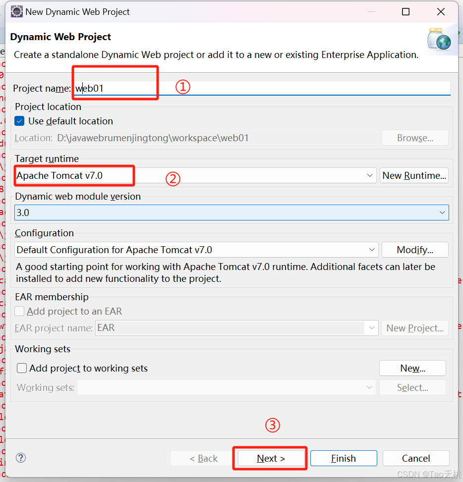Click the Dynamic Web Project jar globe icon
The height and width of the screenshot is (482, 463).
(x=439, y=39)
